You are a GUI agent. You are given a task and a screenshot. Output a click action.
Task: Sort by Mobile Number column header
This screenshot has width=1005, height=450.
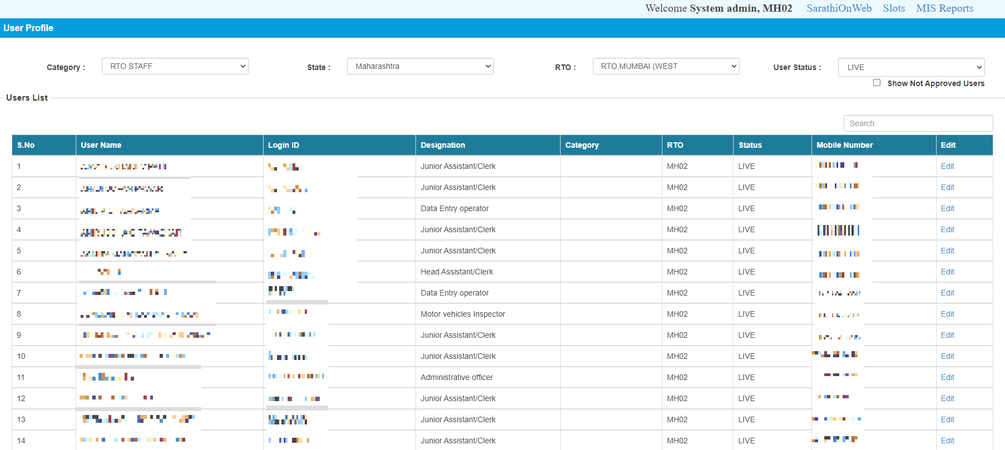[x=844, y=145]
